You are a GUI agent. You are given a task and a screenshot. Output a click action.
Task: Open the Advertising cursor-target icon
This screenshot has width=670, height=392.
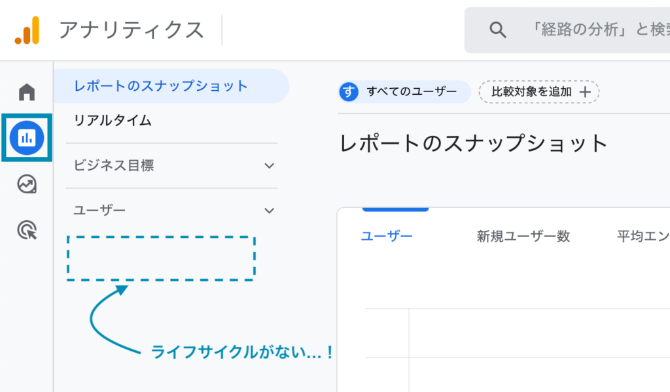click(27, 230)
